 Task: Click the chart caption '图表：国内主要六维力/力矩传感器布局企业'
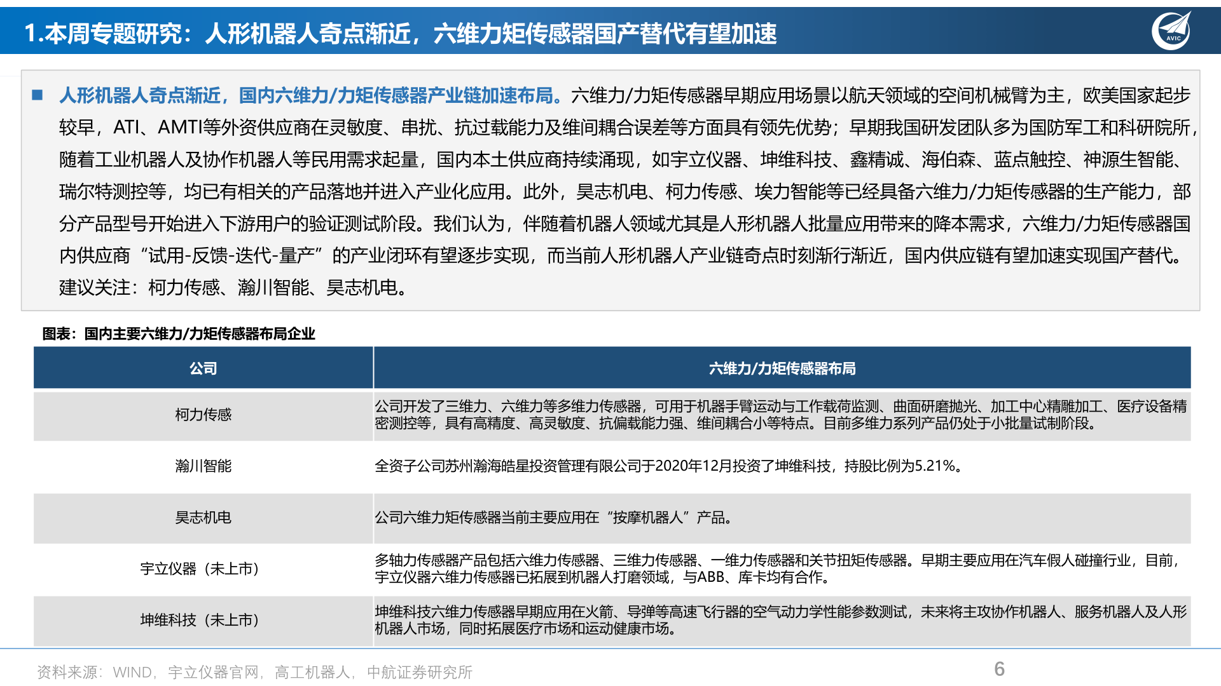[179, 333]
